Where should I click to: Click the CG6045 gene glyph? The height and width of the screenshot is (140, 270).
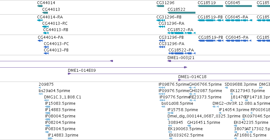[238, 6]
